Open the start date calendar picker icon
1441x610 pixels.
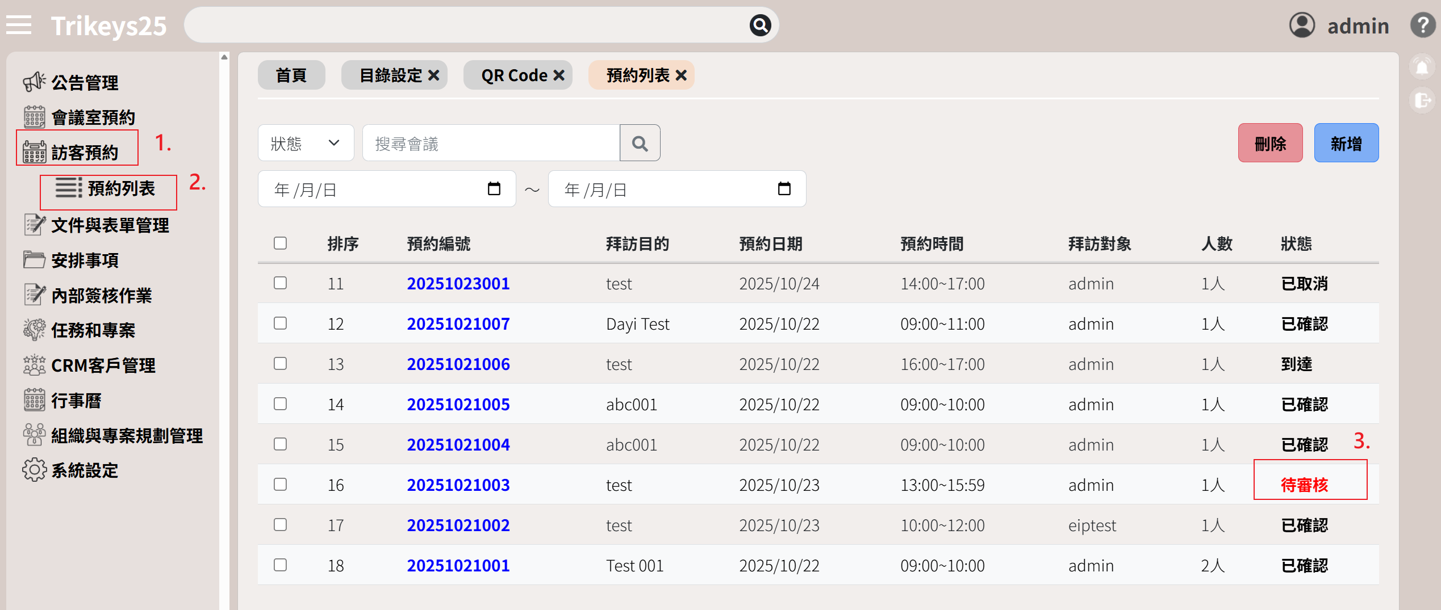[494, 189]
